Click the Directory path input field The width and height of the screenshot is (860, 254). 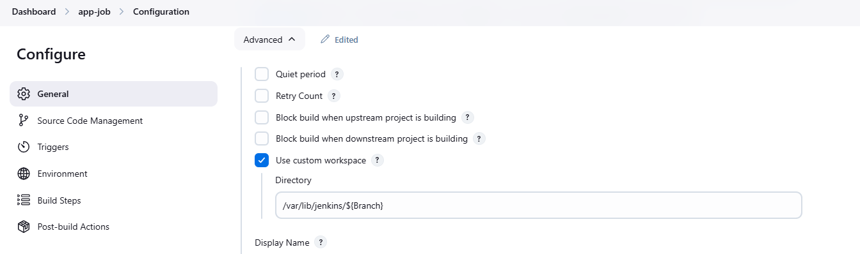(x=539, y=205)
